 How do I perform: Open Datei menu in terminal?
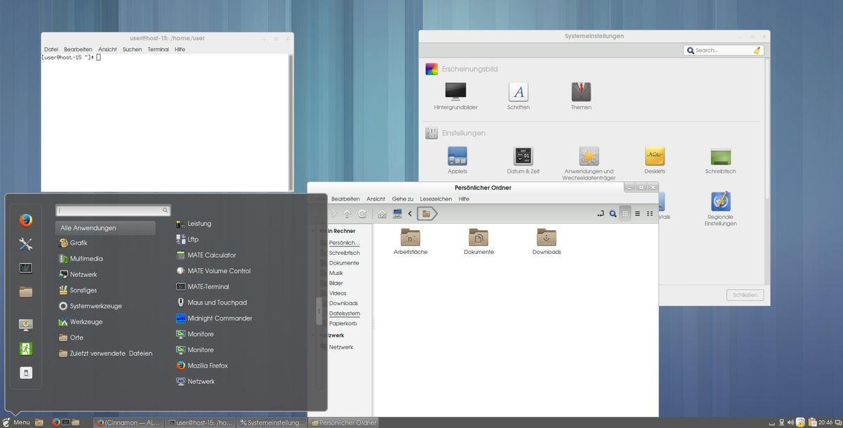[51, 49]
